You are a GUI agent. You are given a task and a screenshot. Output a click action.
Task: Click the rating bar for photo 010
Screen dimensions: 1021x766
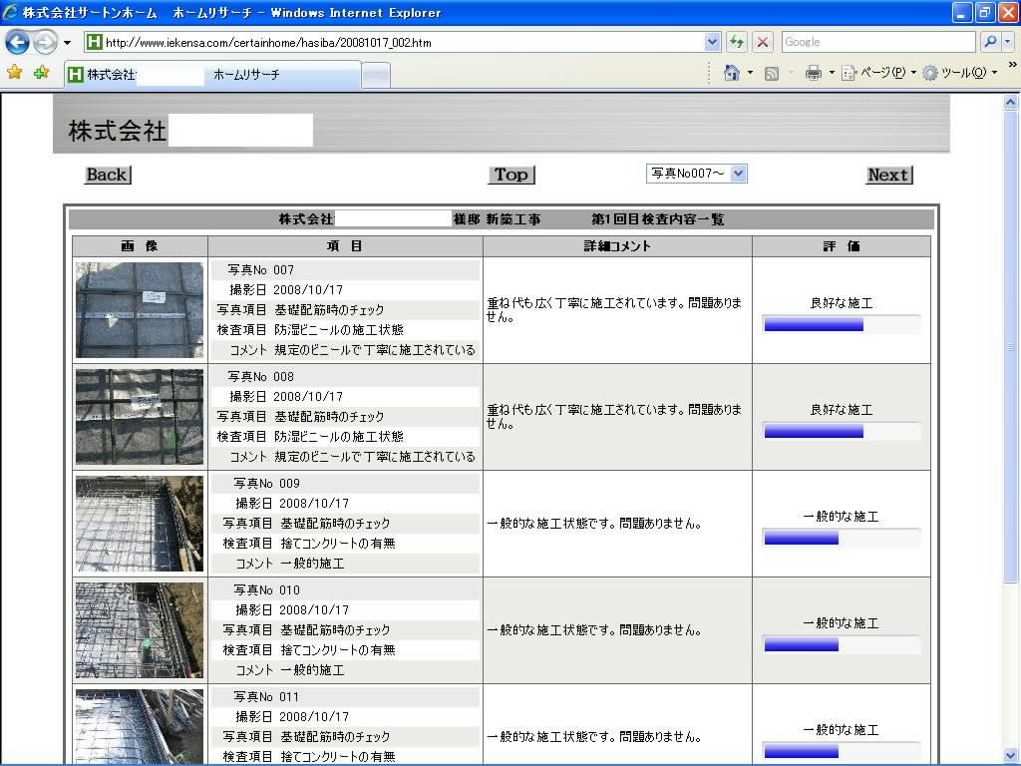pyautogui.click(x=842, y=645)
